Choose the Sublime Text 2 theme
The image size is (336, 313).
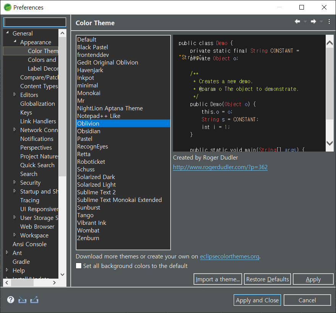coord(123,192)
